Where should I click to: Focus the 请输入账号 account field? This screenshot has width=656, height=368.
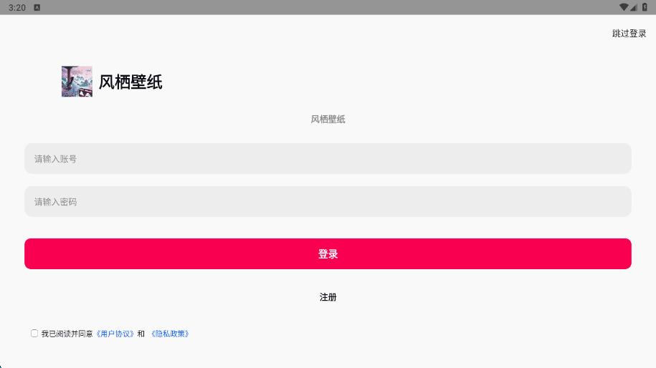point(328,159)
